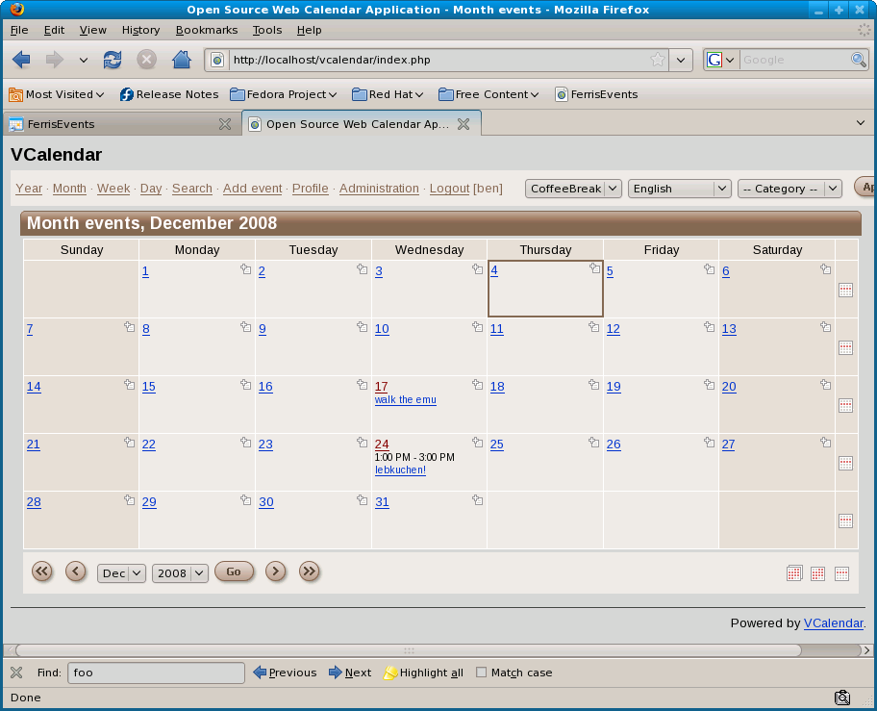Reload the page with the refresh icon
This screenshot has width=877, height=711.
pyautogui.click(x=113, y=60)
